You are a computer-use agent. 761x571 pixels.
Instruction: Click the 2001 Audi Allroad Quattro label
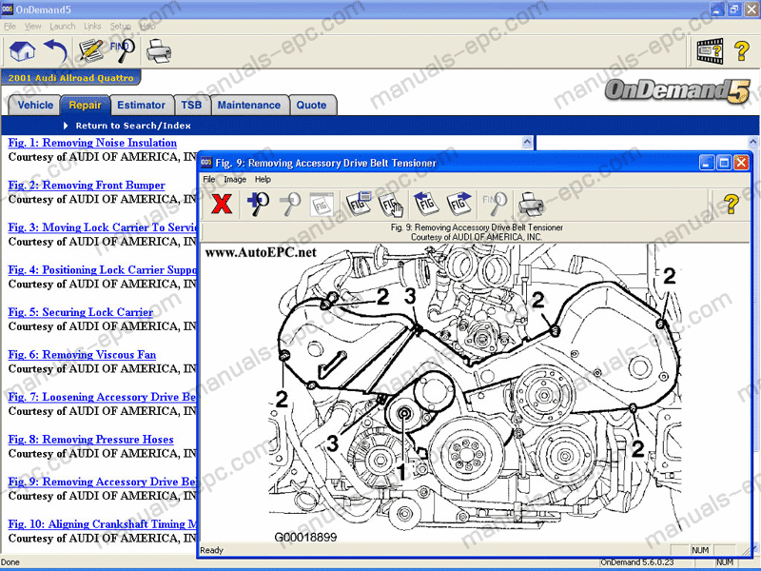click(70, 78)
